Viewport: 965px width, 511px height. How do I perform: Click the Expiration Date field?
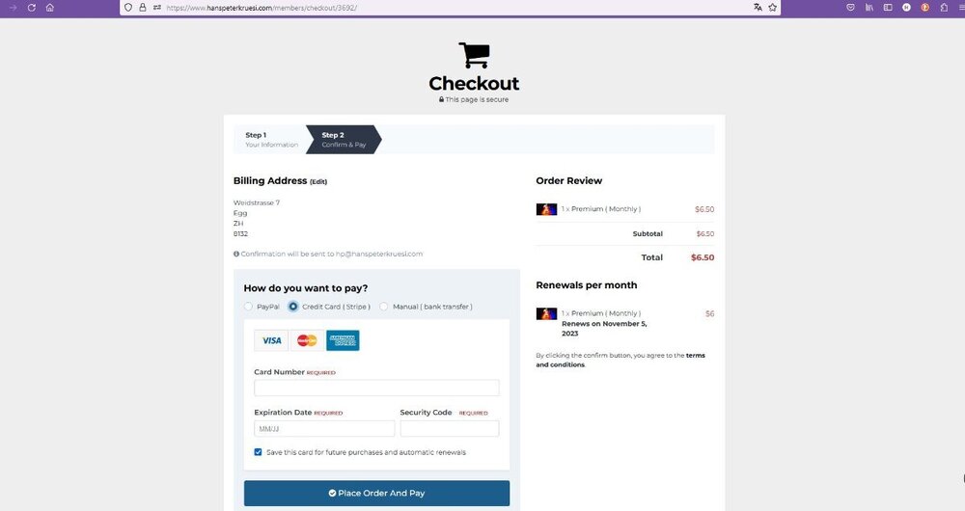click(324, 429)
